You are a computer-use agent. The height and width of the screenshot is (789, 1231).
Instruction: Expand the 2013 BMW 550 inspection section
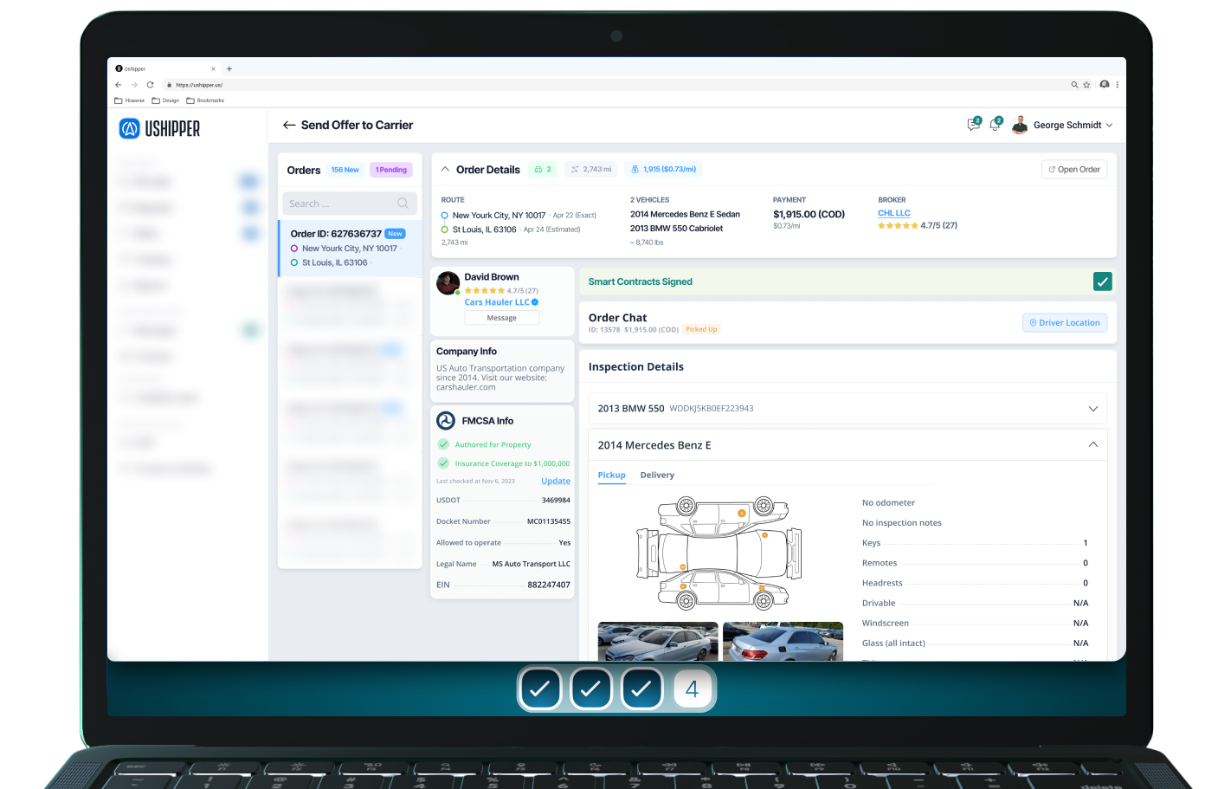(1092, 409)
